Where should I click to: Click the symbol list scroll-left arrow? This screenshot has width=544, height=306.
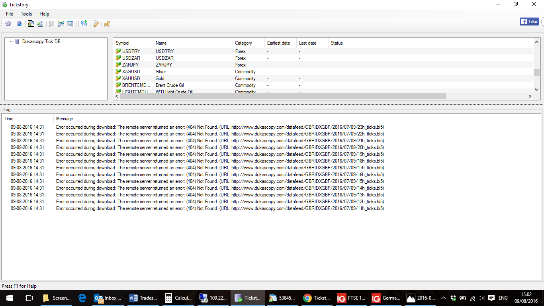pyautogui.click(x=117, y=96)
